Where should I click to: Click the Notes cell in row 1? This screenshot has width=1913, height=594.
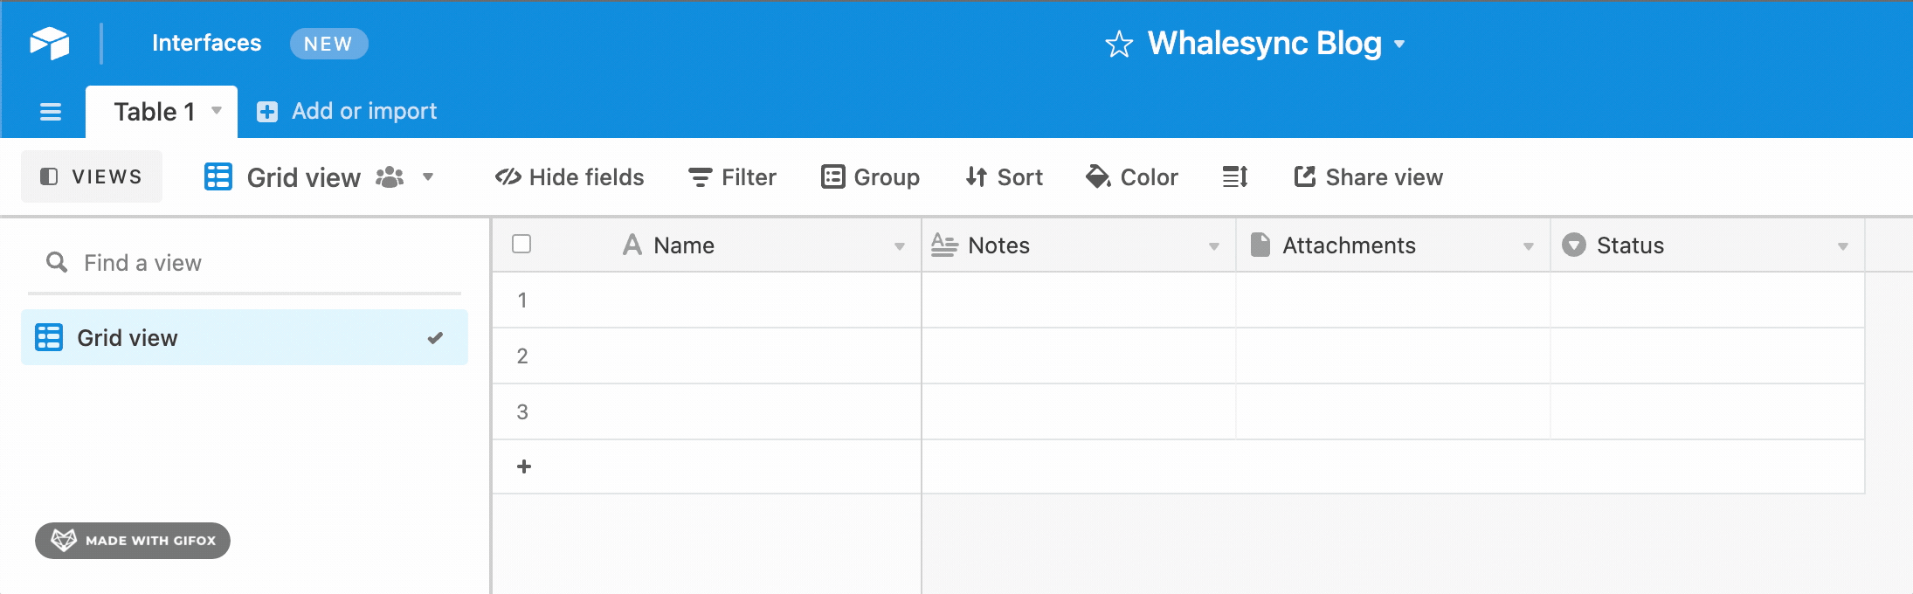click(x=1079, y=300)
